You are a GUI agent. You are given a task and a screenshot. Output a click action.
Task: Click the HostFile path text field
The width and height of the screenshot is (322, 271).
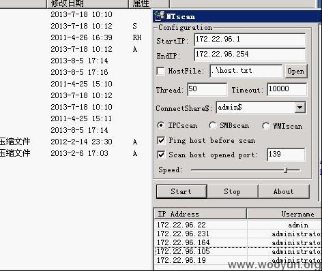(246, 71)
